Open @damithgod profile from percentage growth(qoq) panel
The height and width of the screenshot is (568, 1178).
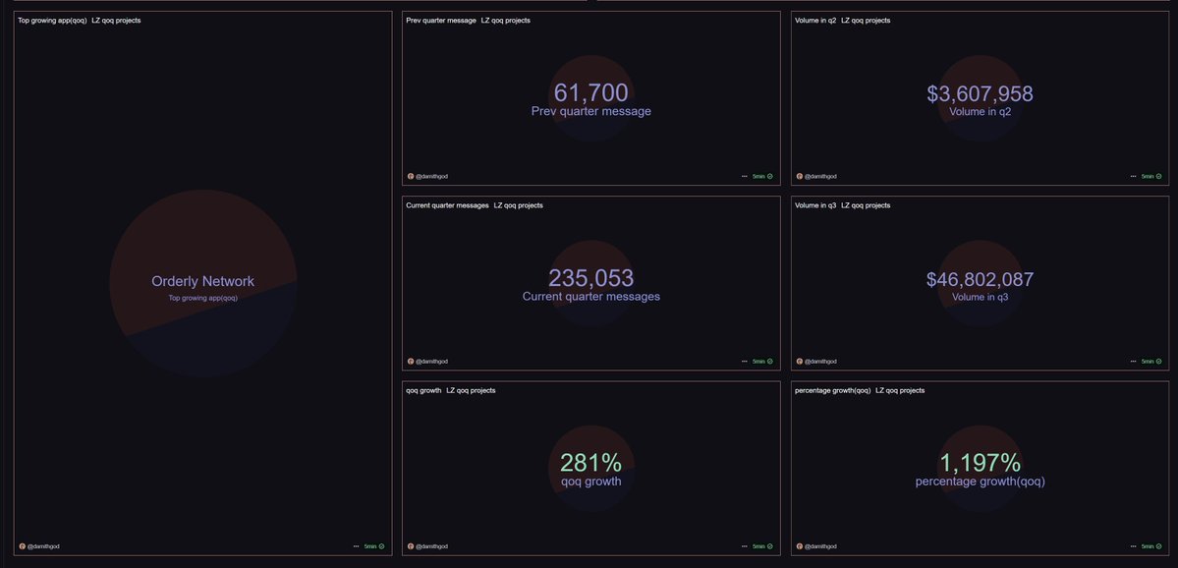point(820,546)
